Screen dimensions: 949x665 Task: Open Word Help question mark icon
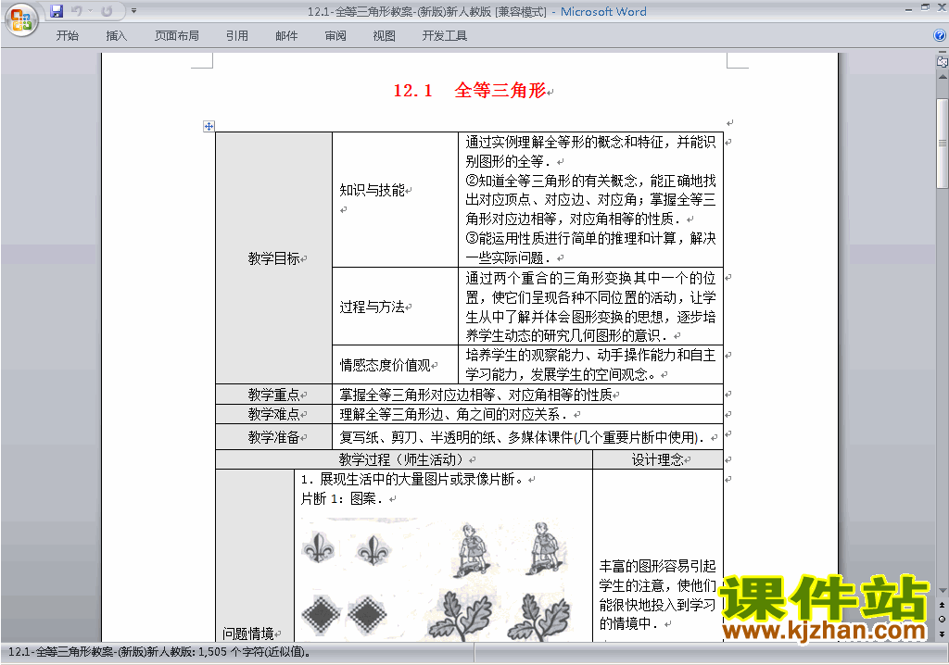940,36
